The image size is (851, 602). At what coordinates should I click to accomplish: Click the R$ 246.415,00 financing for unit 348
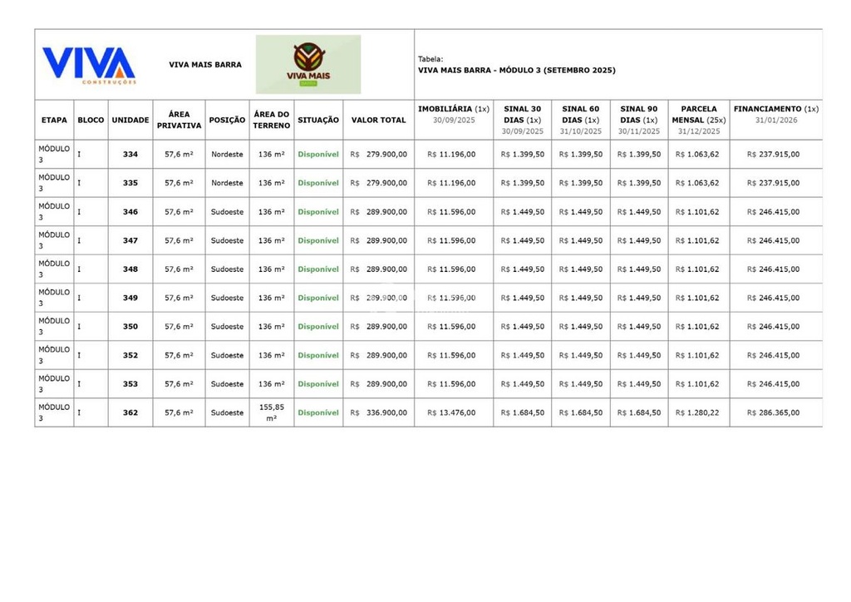(773, 269)
